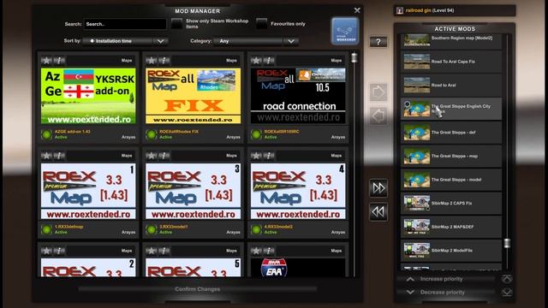The height and width of the screenshot is (308, 548).
Task: Click the green Active light of ROEXallRhodes FIX
Action: click(152, 134)
